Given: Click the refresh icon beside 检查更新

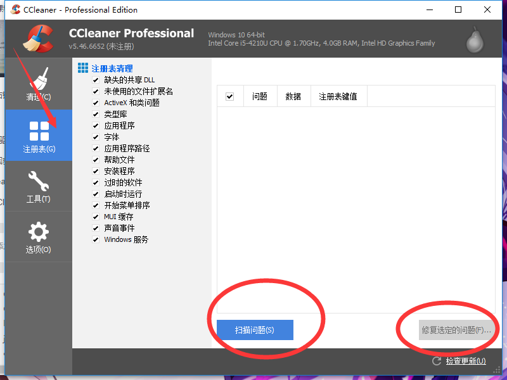Looking at the screenshot, I should [x=437, y=361].
